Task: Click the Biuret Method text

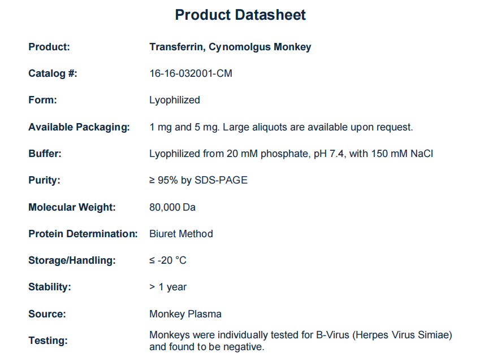Action: [181, 234]
